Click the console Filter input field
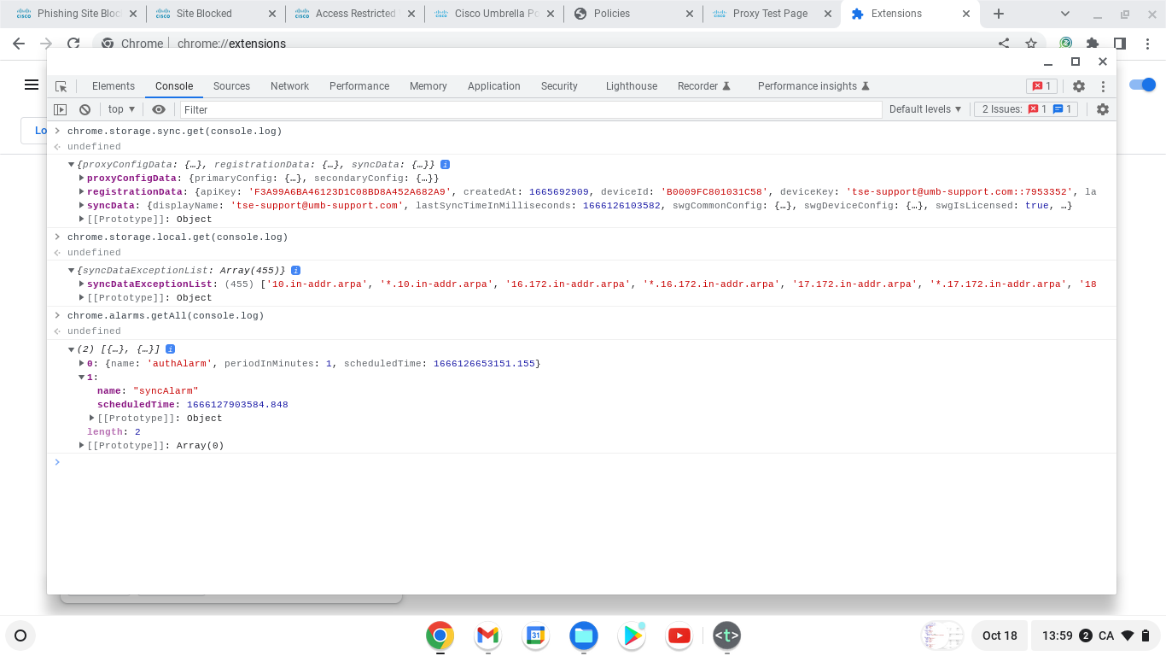Image resolution: width=1166 pixels, height=656 pixels. point(530,109)
